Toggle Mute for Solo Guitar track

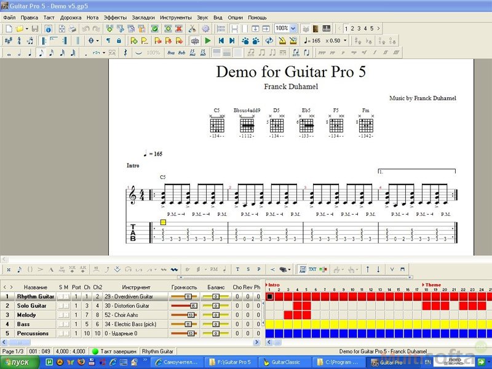[66, 306]
